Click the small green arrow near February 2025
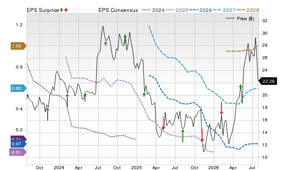Viewport: 285px width, 170px height. pyautogui.click(x=144, y=94)
